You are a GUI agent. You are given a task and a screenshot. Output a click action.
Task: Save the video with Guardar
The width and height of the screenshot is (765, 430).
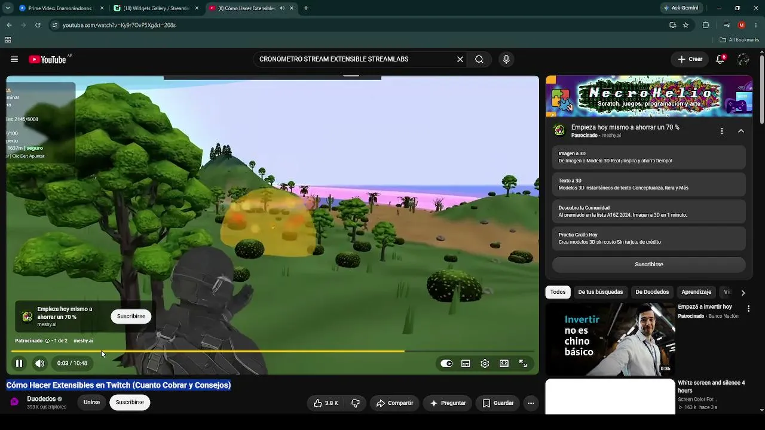[x=498, y=403]
